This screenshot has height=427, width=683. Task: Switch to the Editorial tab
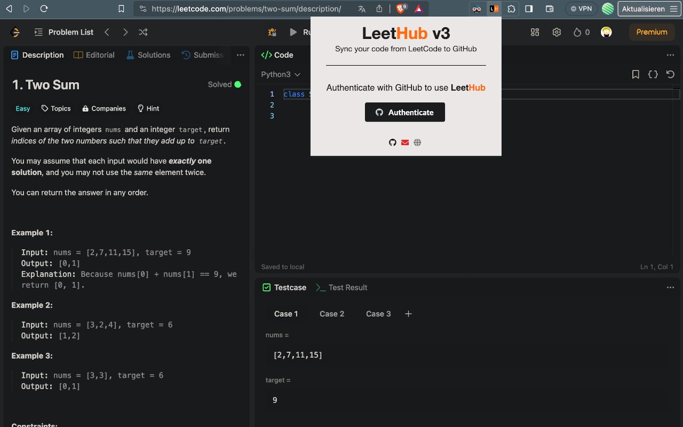click(94, 55)
